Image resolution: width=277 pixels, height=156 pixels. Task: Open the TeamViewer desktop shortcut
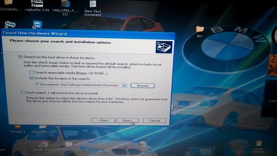[x=37, y=25]
